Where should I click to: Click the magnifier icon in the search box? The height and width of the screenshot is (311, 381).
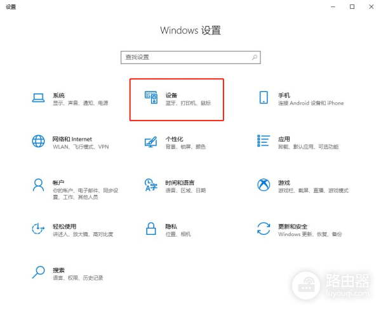point(255,57)
